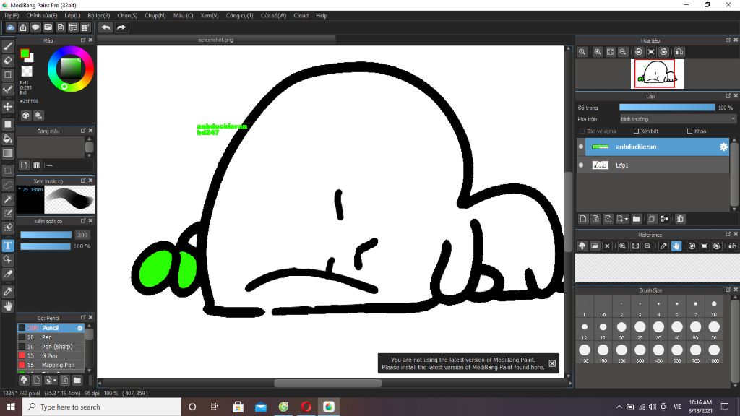Open the Pha trộn blend mode dropdown
Image resolution: width=740 pixels, height=416 pixels.
[678, 119]
